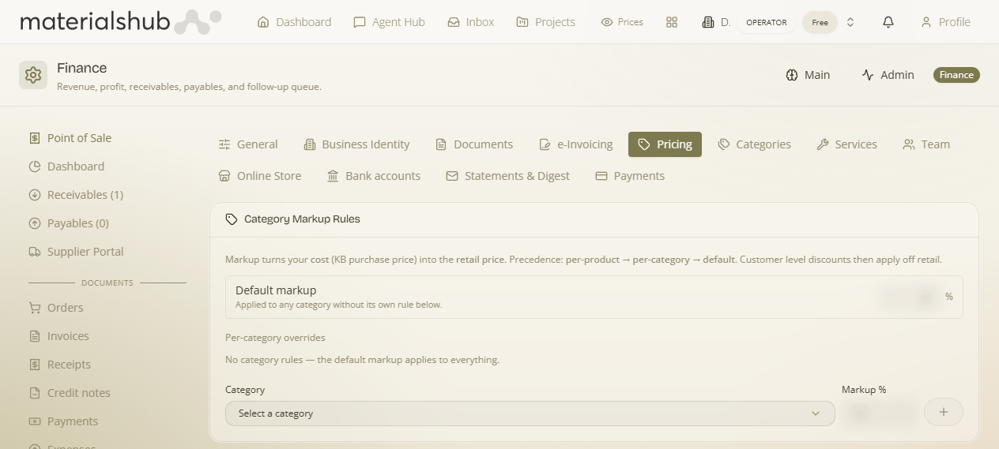The height and width of the screenshot is (449, 999).
Task: Click the materialshub logo
Action: tap(120, 21)
